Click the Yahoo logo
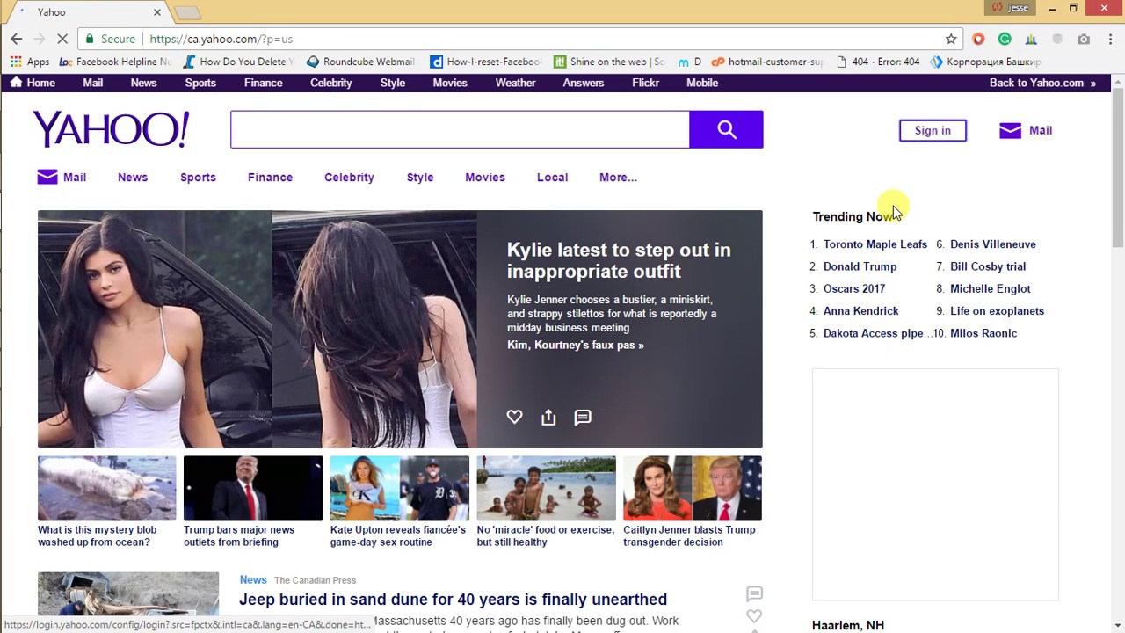This screenshot has height=633, width=1125. coord(111,129)
